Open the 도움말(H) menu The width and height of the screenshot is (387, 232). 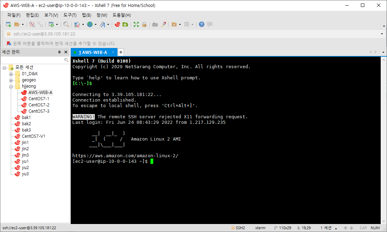(122, 15)
